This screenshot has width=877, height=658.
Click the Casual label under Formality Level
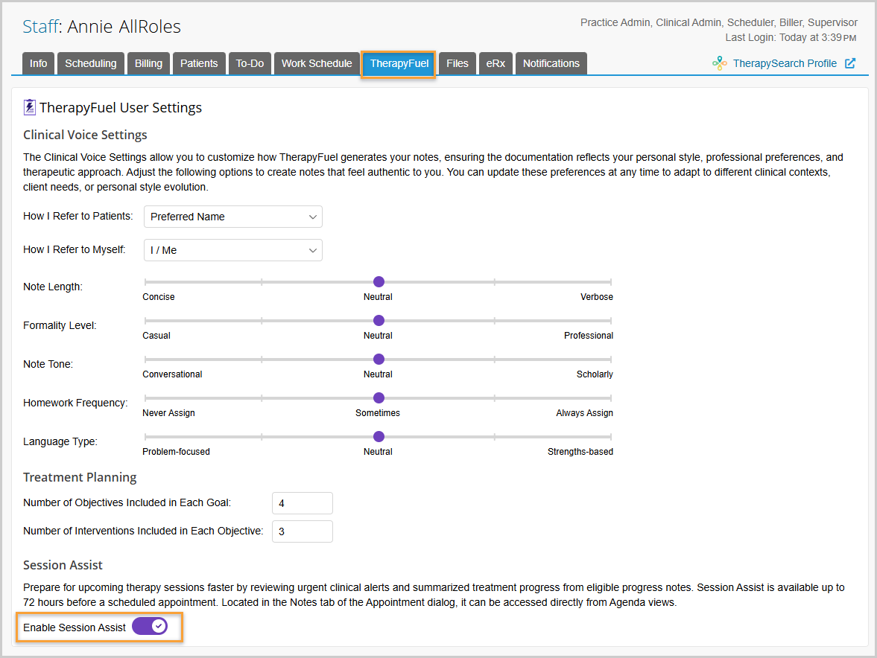coord(156,336)
